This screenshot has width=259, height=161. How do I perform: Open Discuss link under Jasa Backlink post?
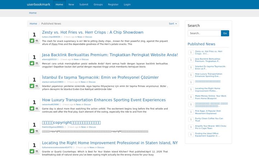pos(85,59)
